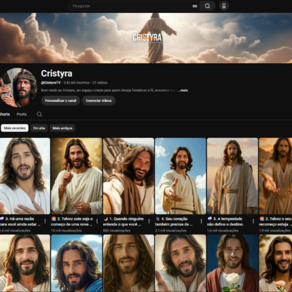Open short '2. Talvez este seja o começo' thumbnail
Screen dimensions: 292x292
(77, 176)
